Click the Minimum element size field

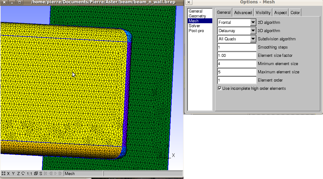point(237,64)
